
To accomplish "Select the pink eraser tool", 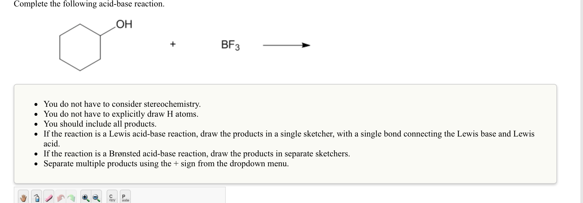I will (48, 198).
